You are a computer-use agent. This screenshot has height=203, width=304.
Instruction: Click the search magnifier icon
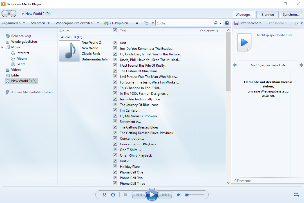(215, 23)
